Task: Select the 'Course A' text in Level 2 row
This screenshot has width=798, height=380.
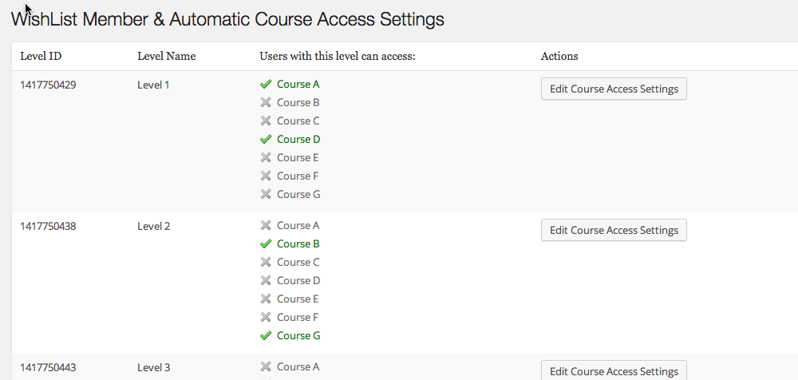Action: [298, 225]
